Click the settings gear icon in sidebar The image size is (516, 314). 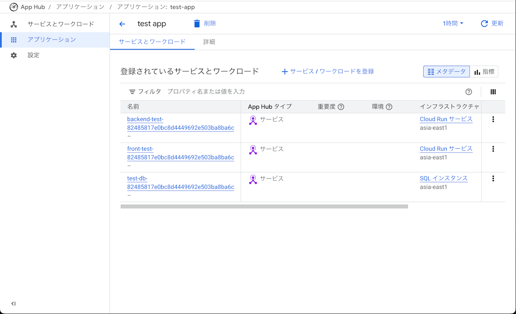[x=14, y=55]
